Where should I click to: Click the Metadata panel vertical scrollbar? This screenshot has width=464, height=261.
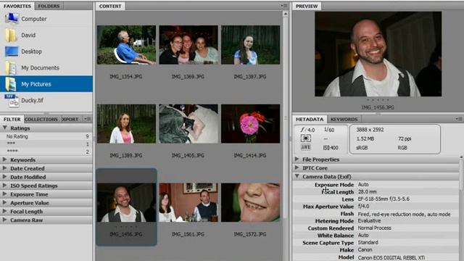point(461,175)
